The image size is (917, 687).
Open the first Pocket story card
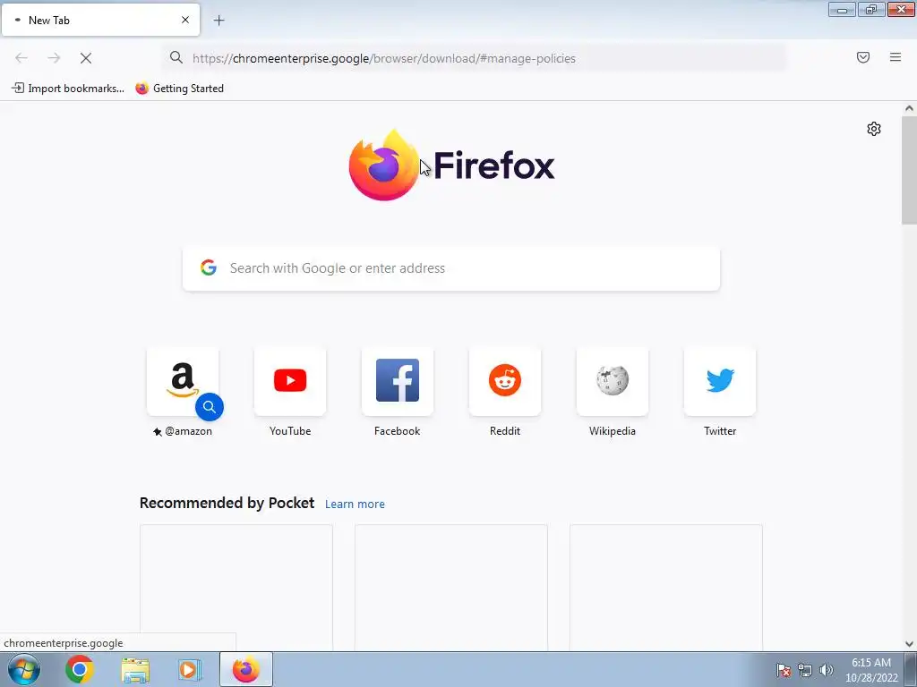[x=236, y=587]
